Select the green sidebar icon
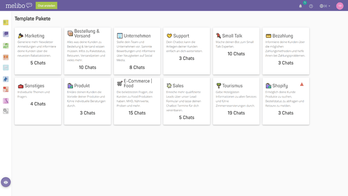The width and height of the screenshot is (348, 196). click(x=6, y=45)
